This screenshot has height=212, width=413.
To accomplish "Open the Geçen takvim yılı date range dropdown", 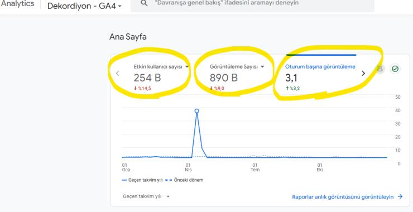I will [146, 196].
